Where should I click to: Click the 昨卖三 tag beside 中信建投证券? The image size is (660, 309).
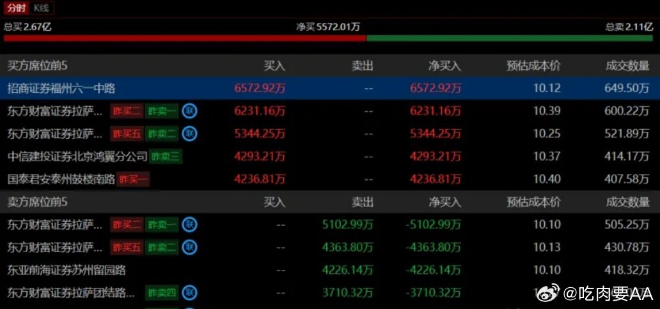166,157
